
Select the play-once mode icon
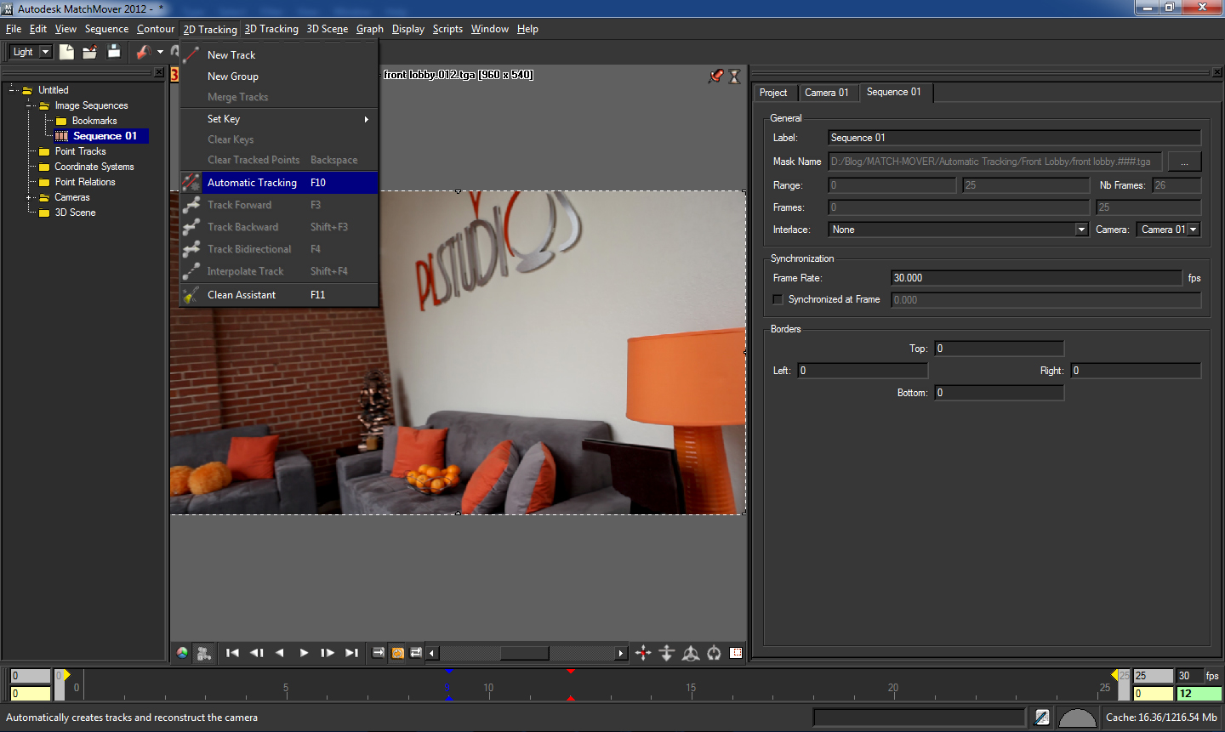[x=379, y=653]
